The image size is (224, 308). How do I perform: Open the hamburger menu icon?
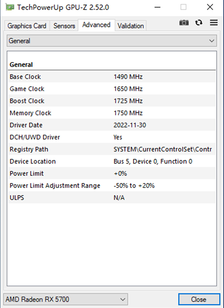[214, 23]
